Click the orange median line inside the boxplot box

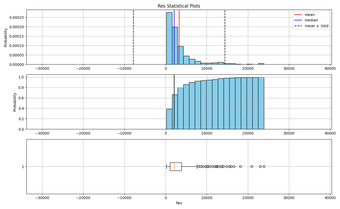pyautogui.click(x=174, y=167)
